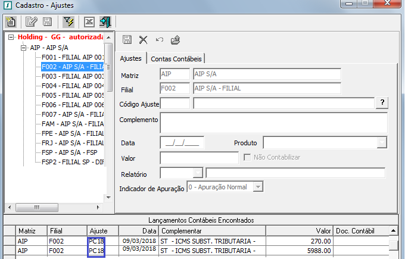
Task: Click the Complemento text field
Action: click(x=273, y=123)
